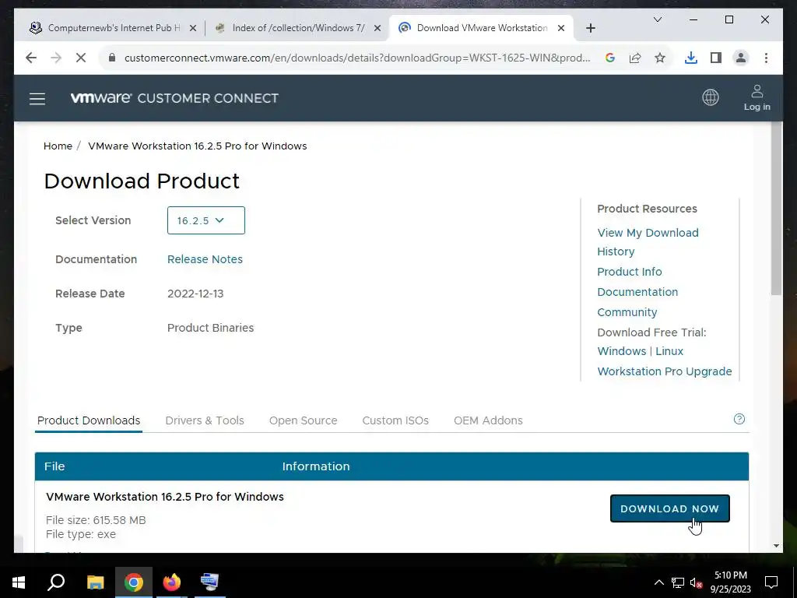The height and width of the screenshot is (598, 797).
Task: Open the Windows Start menu
Action: tap(19, 582)
